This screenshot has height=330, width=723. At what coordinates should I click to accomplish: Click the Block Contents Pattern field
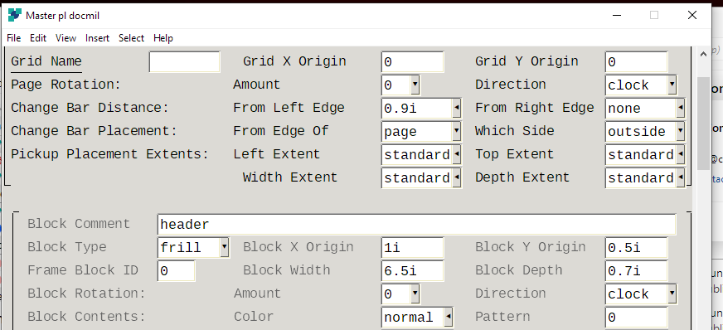[636, 318]
